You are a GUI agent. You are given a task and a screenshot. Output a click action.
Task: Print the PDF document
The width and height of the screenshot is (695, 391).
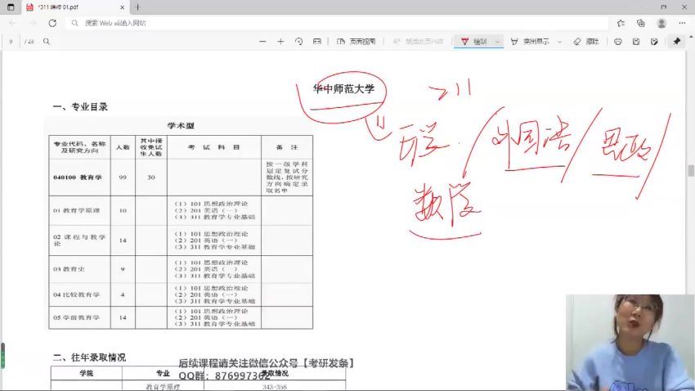[x=618, y=41]
